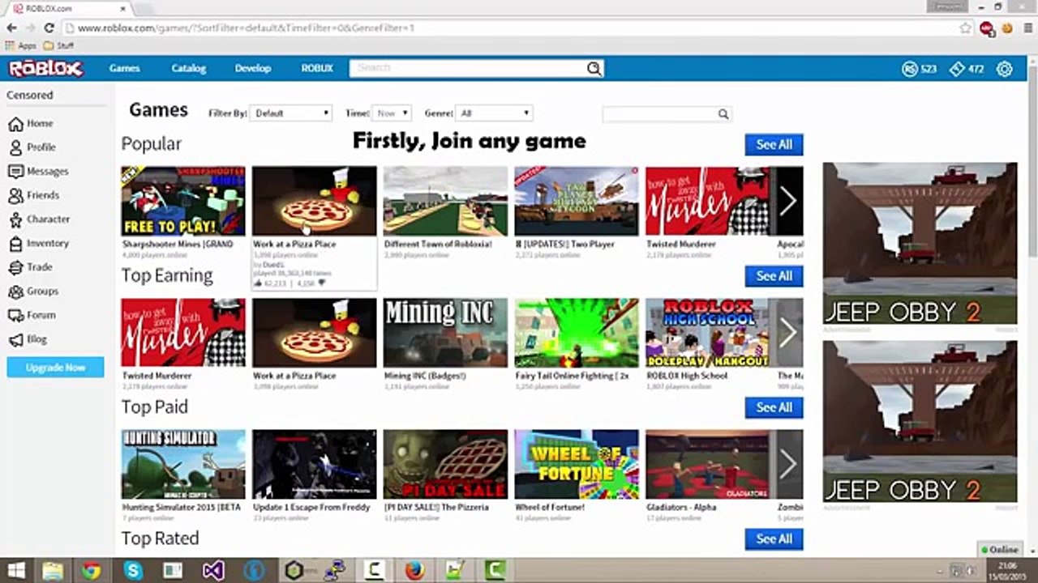This screenshot has width=1038, height=583.
Task: Click See All for Top Rated
Action: [x=774, y=539]
